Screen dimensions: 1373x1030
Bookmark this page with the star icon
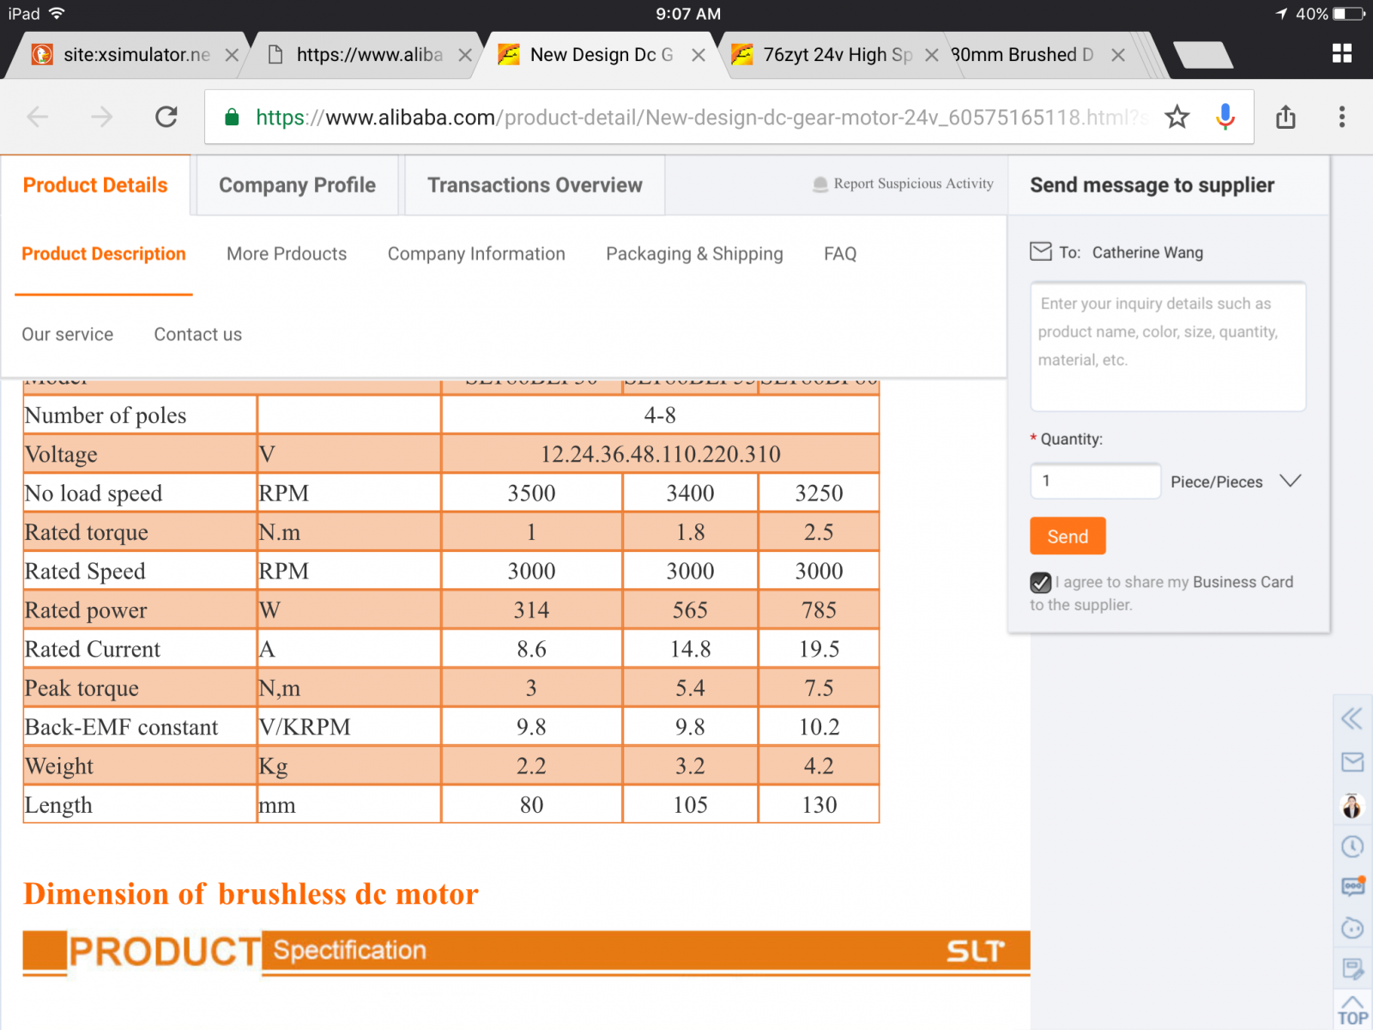[1177, 117]
